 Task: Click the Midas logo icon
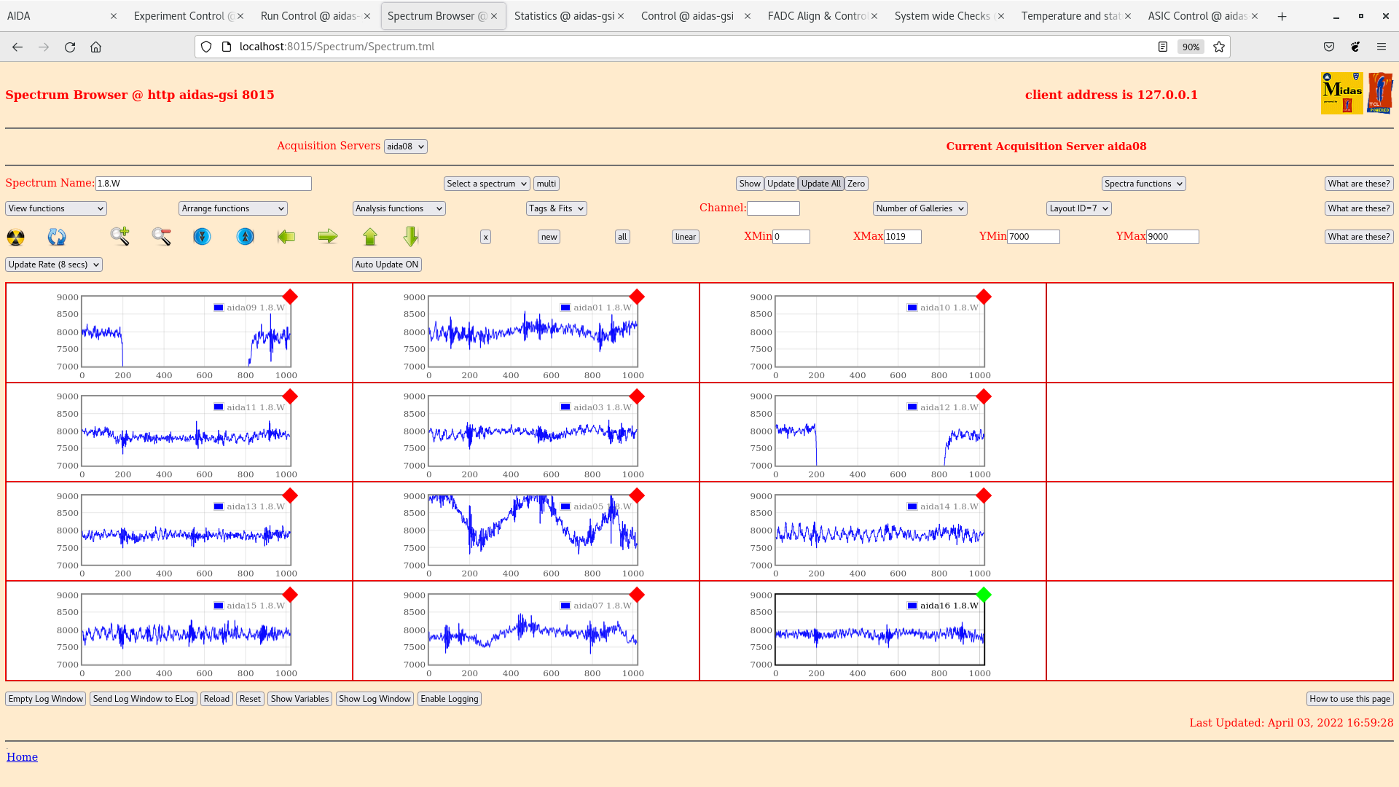tap(1341, 93)
